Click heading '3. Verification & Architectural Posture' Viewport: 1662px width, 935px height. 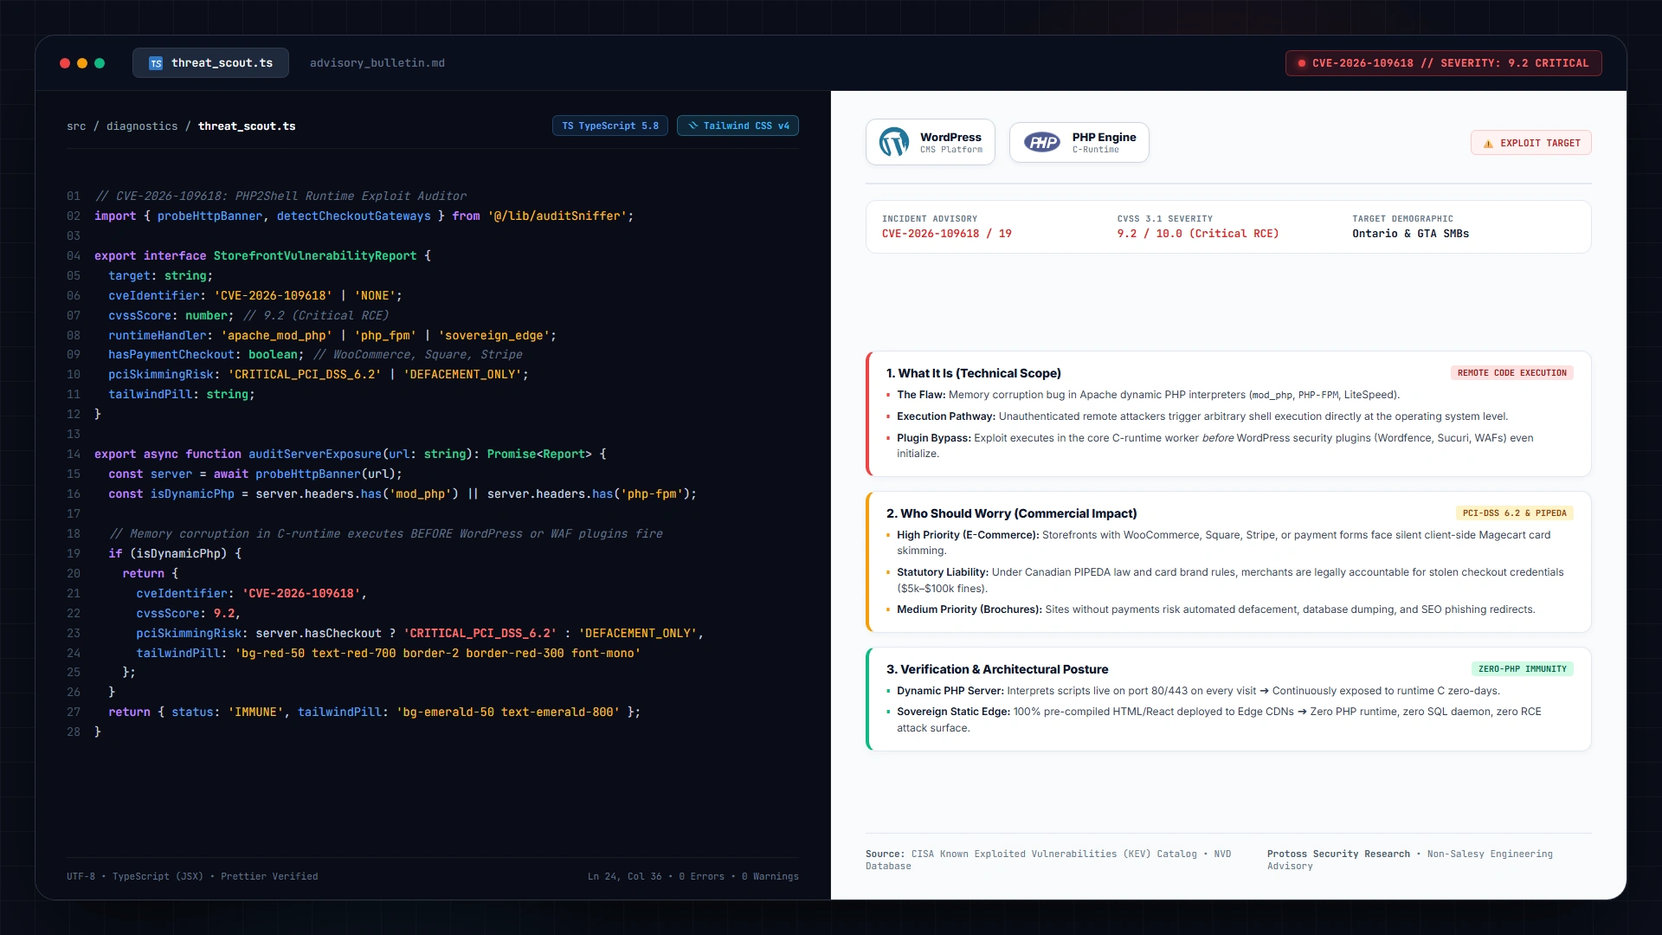[997, 669]
